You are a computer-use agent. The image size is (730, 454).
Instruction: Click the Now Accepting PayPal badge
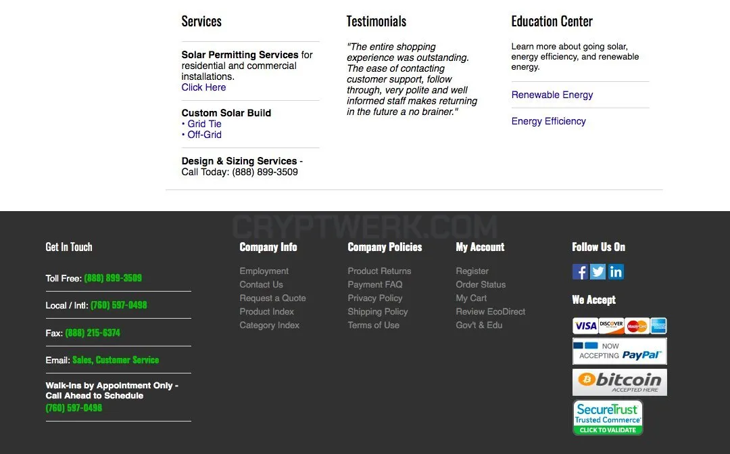tap(620, 351)
